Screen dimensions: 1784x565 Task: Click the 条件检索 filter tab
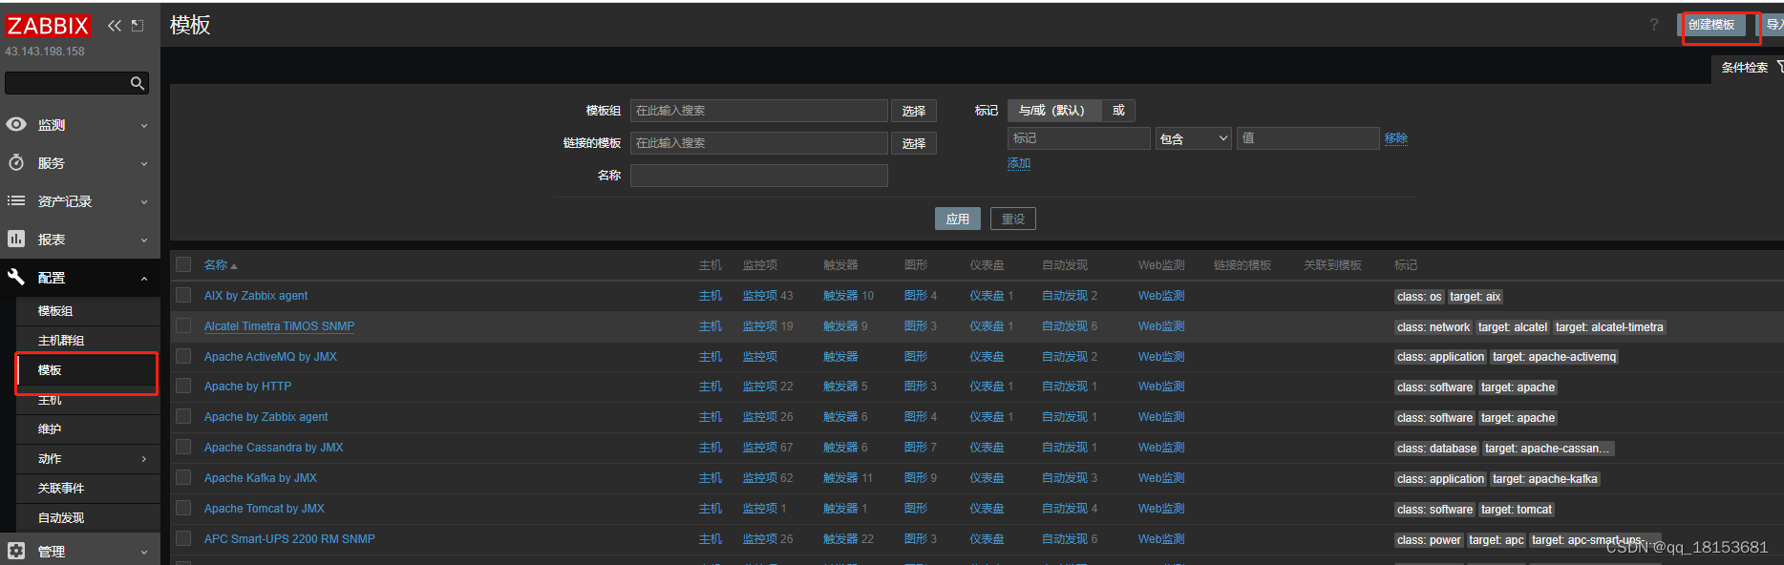coord(1744,67)
